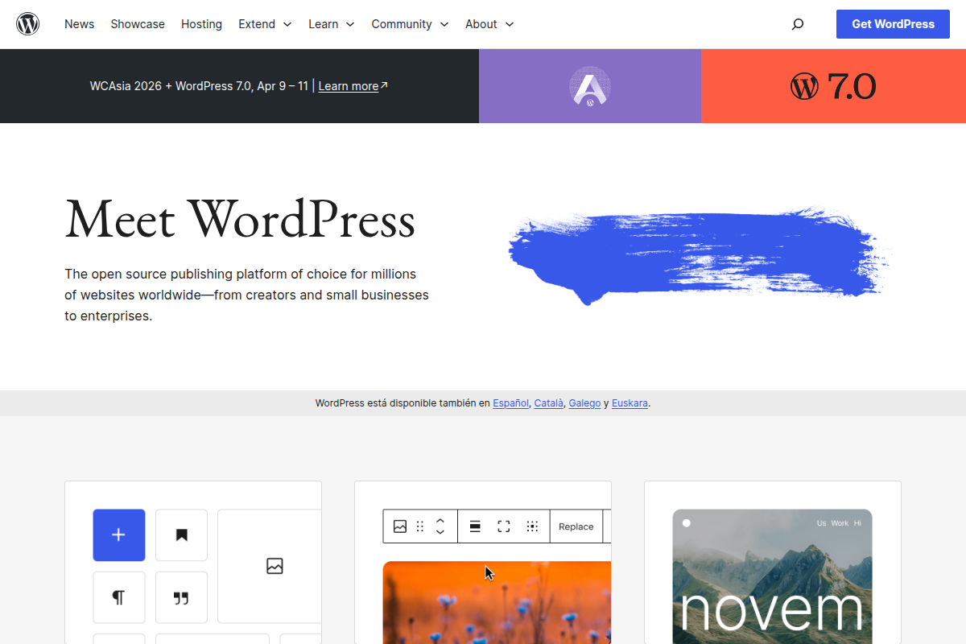Click the paragraph pilcrow icon tile
Viewport: 966px width, 644px height.
coord(119,597)
